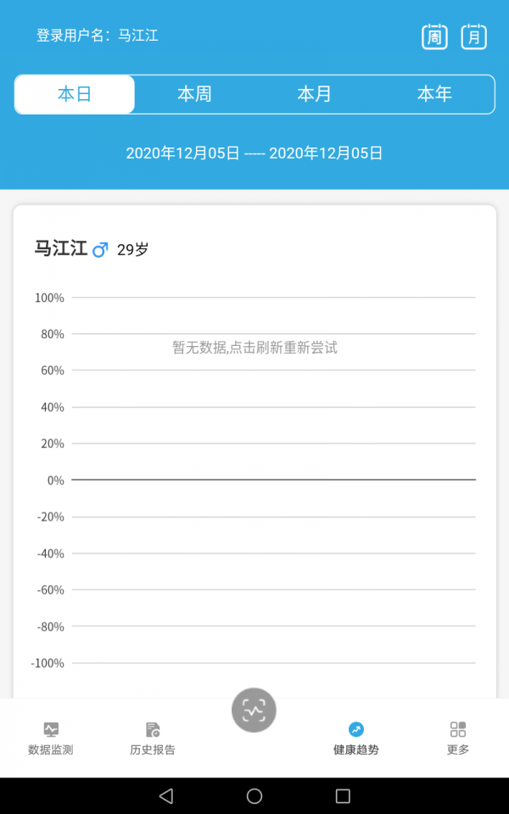Tap the 马江江 name in the card
509x814 pixels.
60,248
